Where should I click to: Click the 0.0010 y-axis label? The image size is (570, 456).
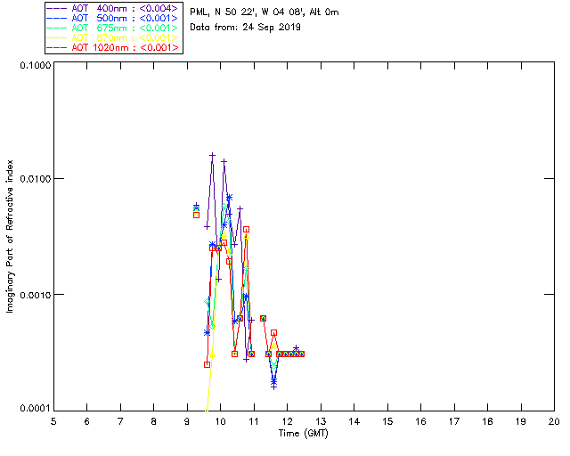(35, 295)
